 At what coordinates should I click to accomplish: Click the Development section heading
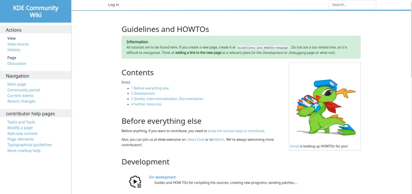[x=146, y=162]
